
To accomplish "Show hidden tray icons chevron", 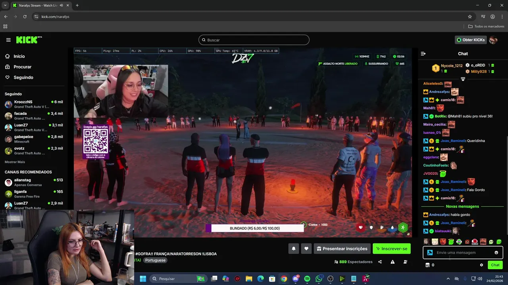I will (x=448, y=279).
